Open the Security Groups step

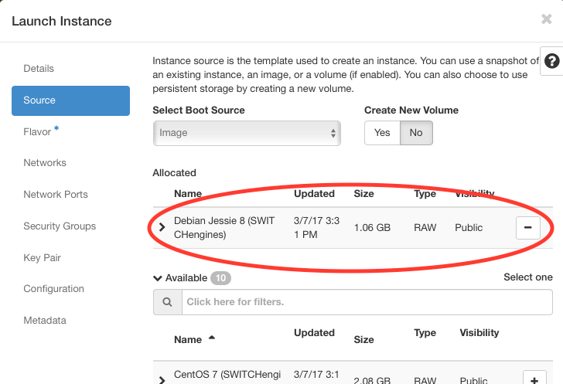(60, 226)
